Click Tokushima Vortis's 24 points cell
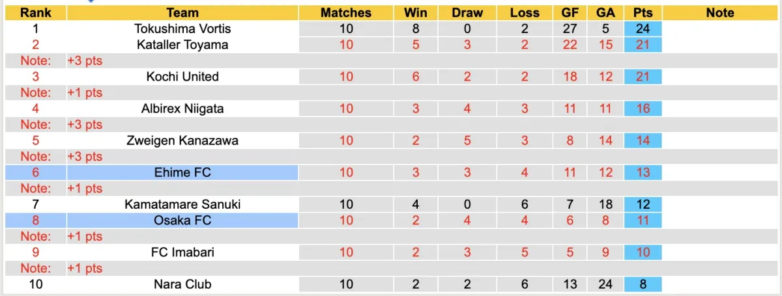The width and height of the screenshot is (782, 296). click(x=643, y=29)
